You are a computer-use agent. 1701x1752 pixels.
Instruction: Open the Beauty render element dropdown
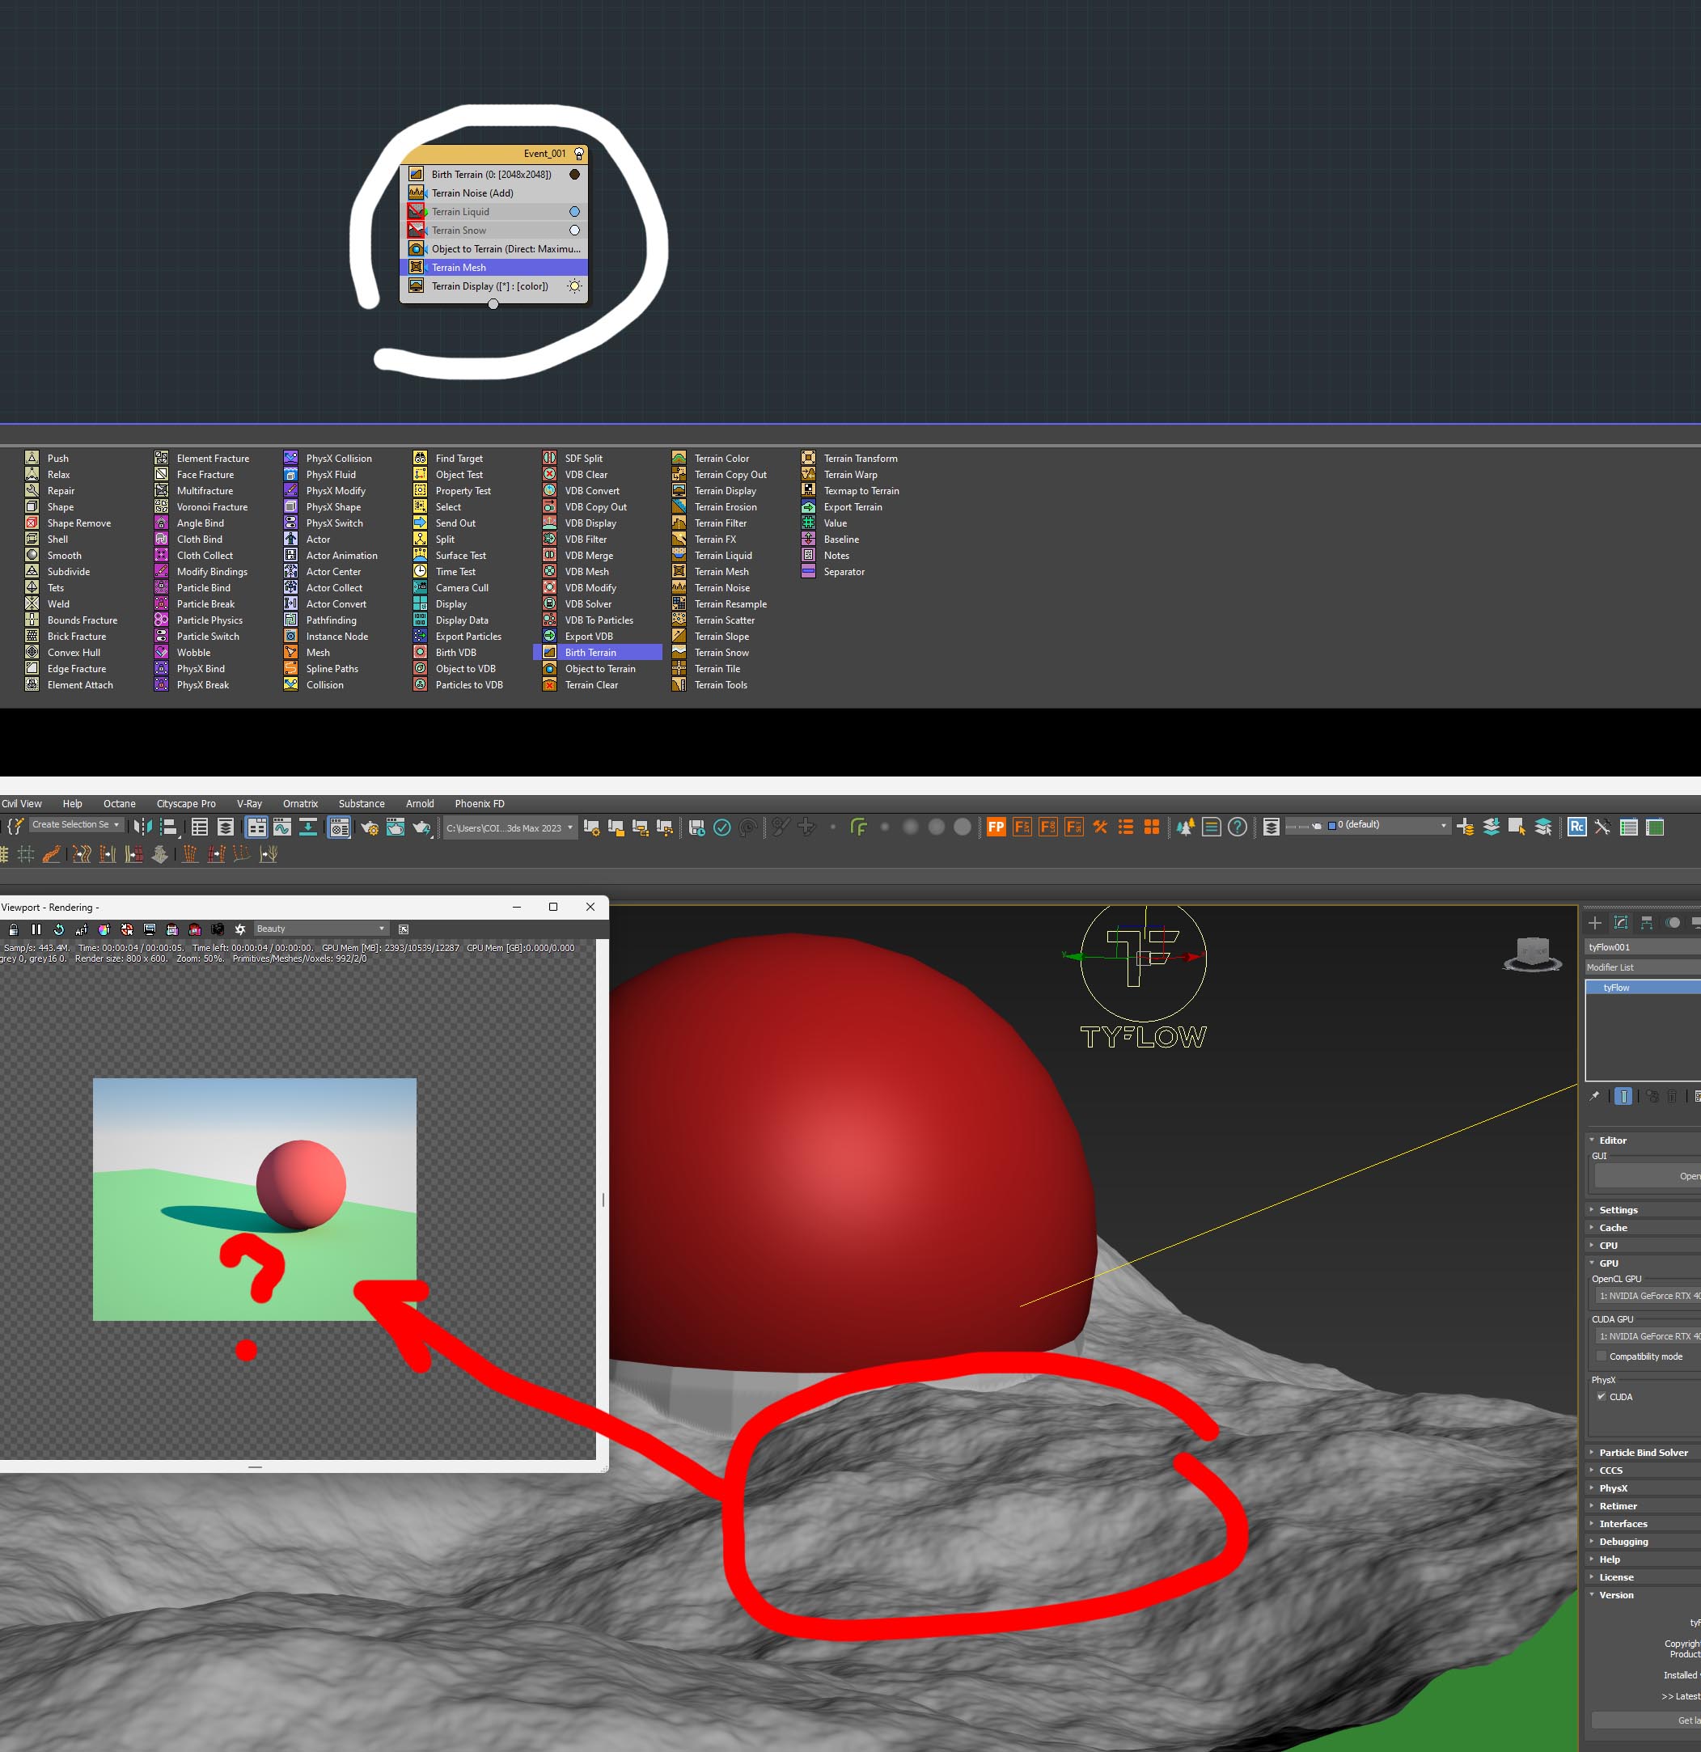coord(320,929)
